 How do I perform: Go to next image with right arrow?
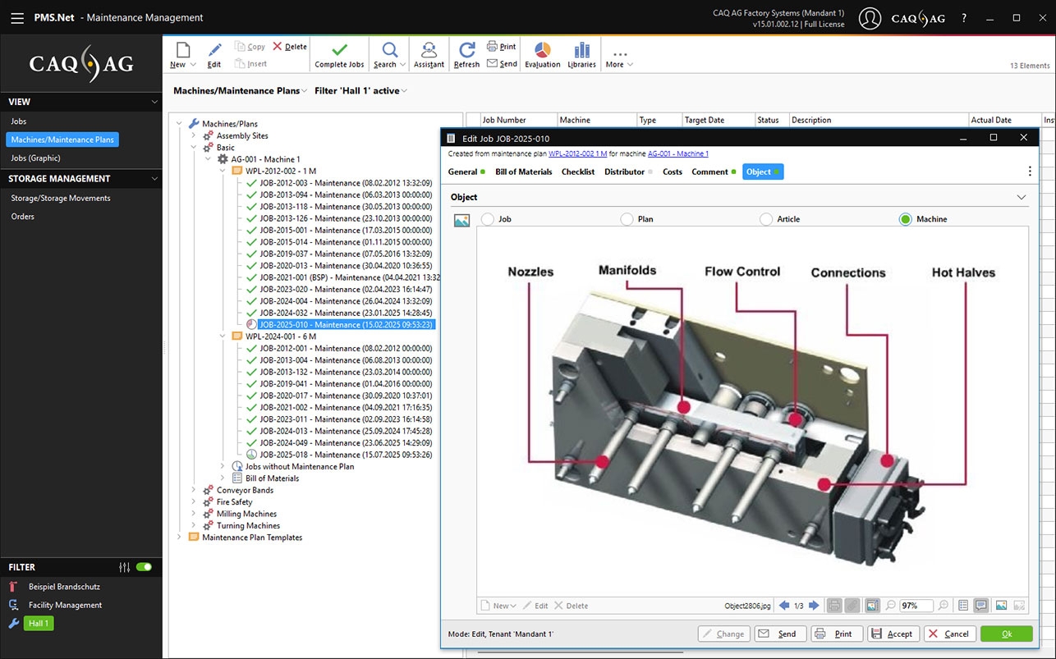coord(814,606)
